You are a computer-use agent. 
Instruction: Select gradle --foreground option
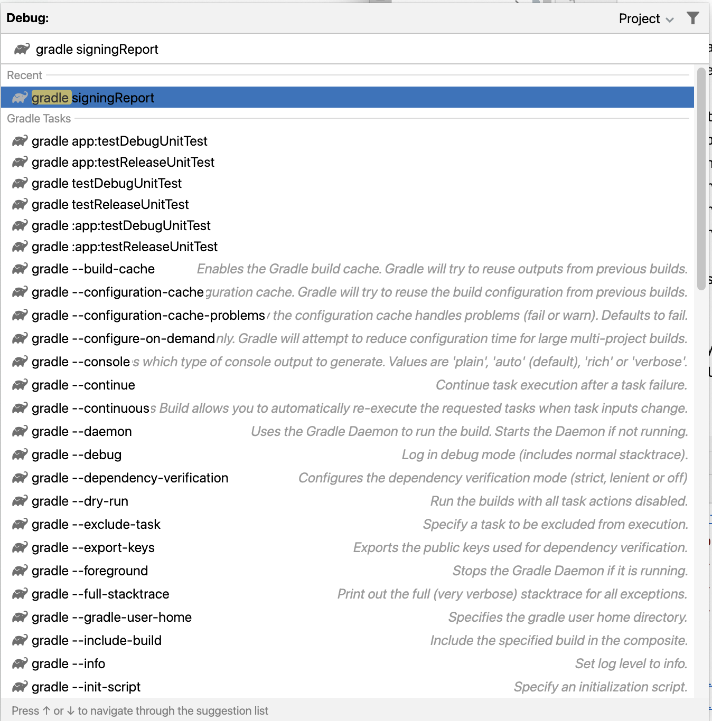[x=348, y=571]
